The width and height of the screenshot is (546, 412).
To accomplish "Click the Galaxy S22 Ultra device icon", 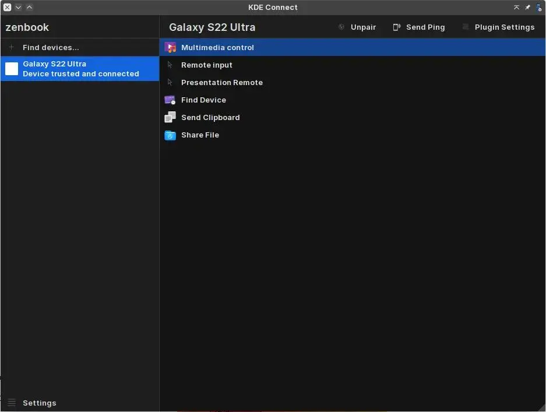I will (12, 69).
